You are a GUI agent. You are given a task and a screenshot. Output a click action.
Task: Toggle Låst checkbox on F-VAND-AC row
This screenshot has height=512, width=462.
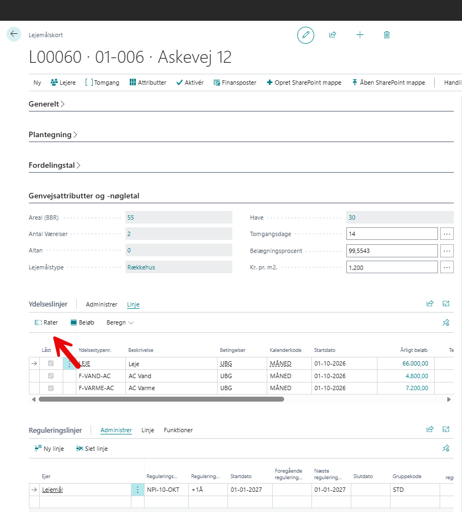[x=51, y=376]
